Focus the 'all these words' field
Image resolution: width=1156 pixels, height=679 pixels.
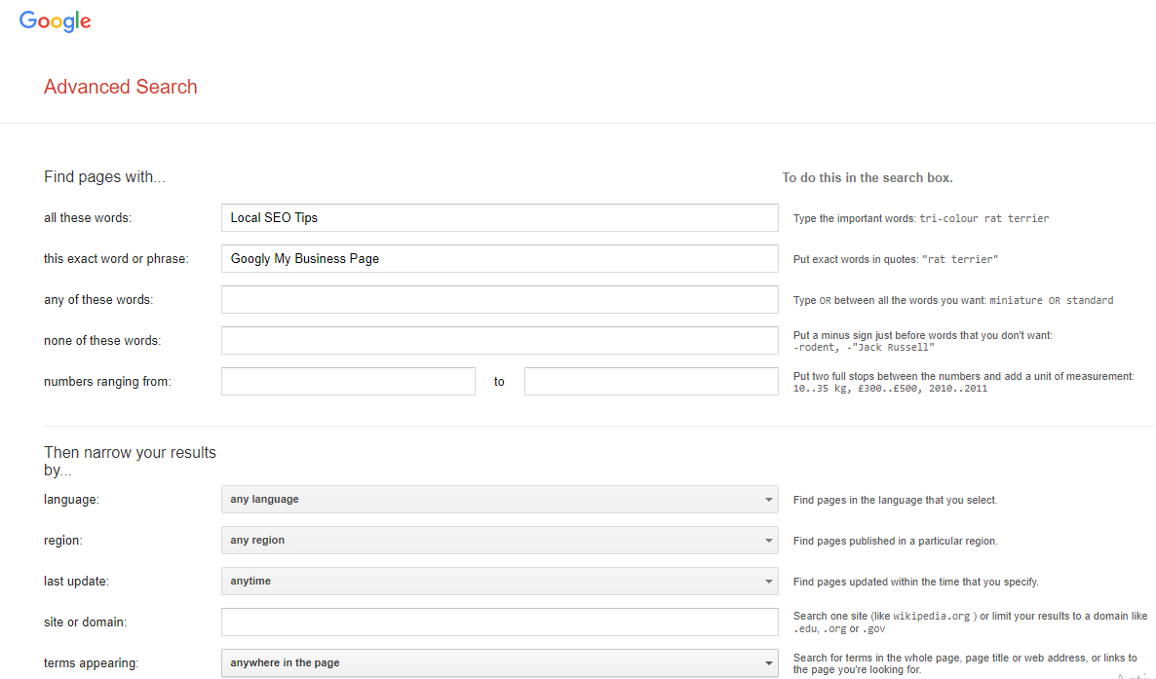pyautogui.click(x=499, y=217)
